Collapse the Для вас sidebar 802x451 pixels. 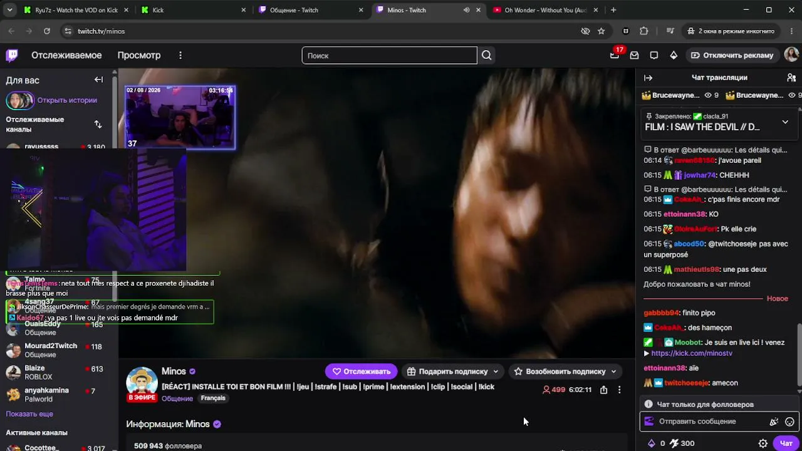98,80
